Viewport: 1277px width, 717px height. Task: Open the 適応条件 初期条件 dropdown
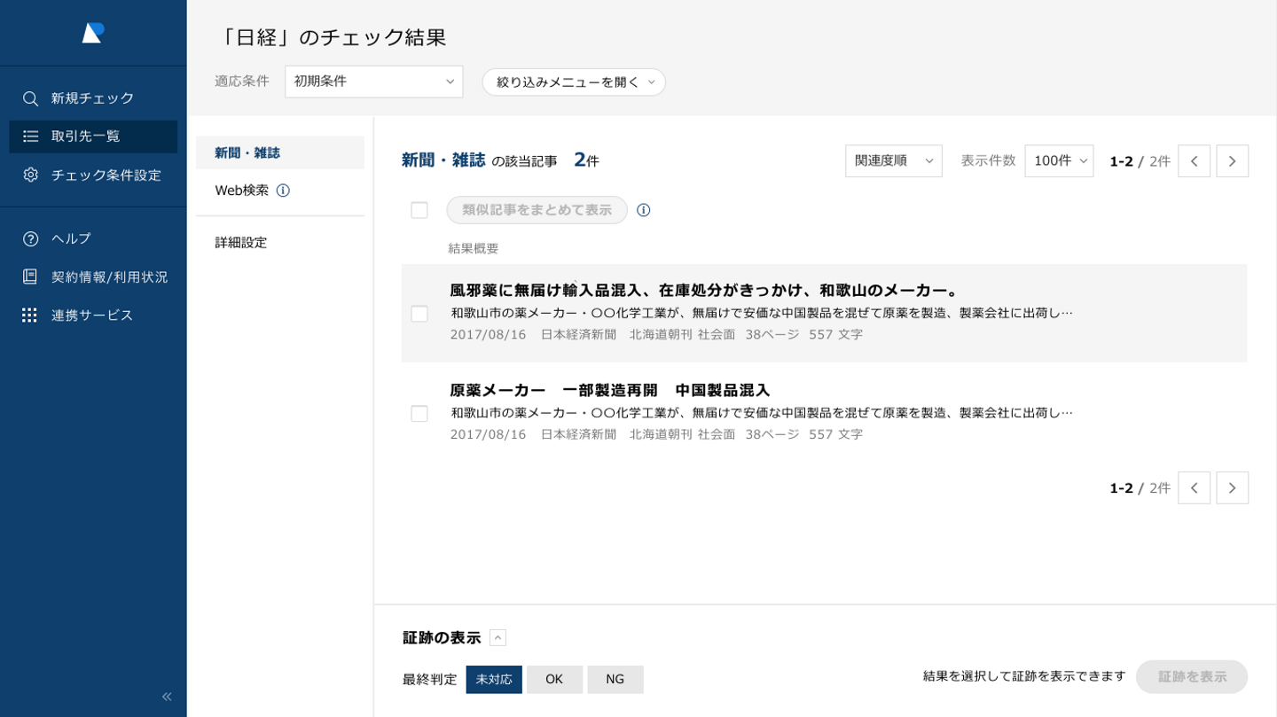(x=373, y=82)
